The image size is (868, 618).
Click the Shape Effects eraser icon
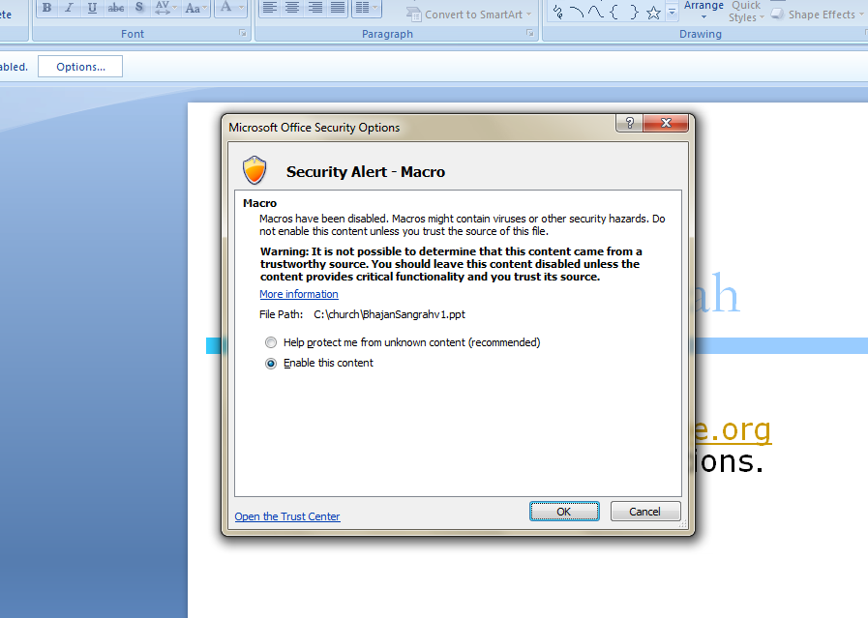click(777, 14)
